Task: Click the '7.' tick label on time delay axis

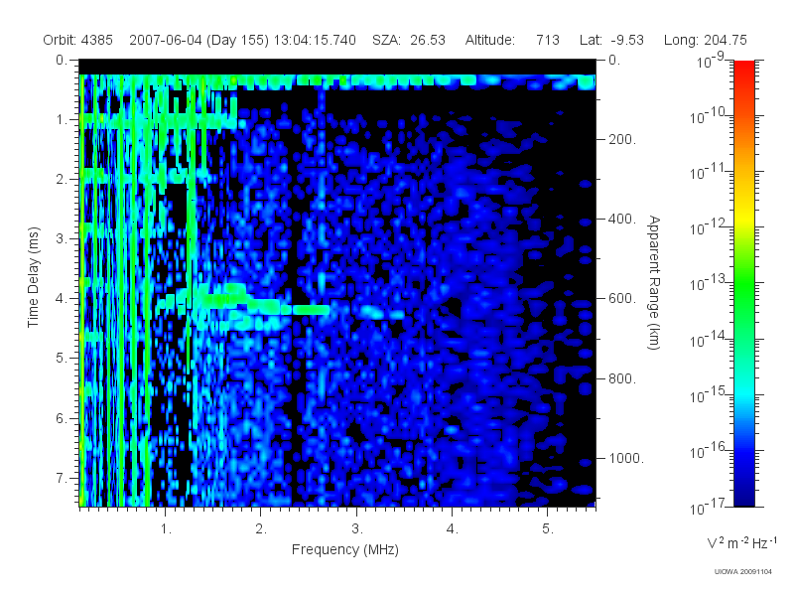Action: [x=62, y=478]
